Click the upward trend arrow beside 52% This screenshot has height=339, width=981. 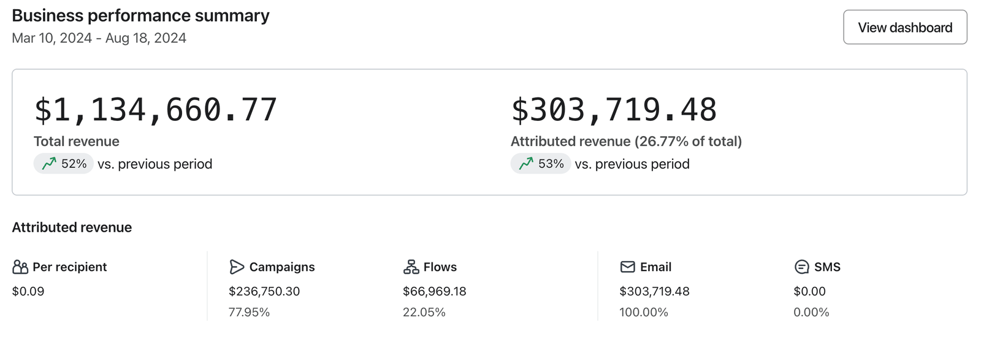tap(49, 164)
